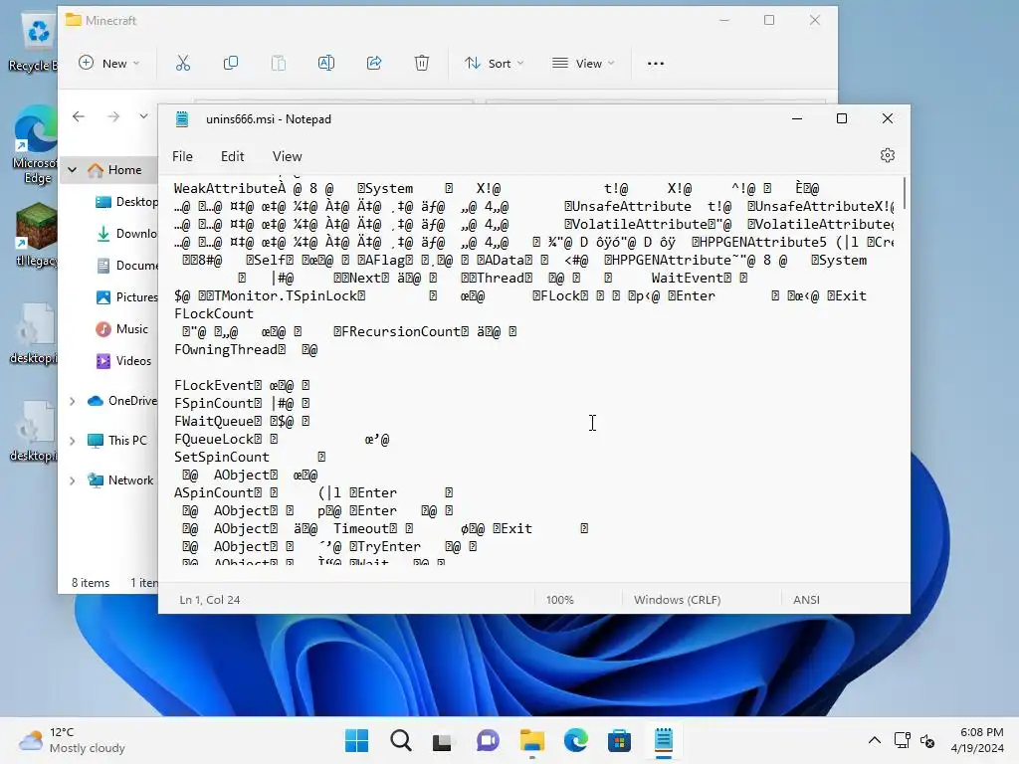
Task: Select Pictures in navigation pane
Action: pos(126,297)
